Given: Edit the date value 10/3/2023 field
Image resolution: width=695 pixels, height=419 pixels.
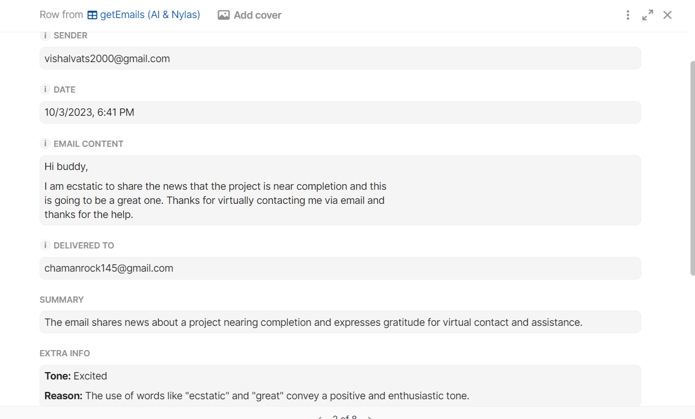Looking at the screenshot, I should point(340,112).
